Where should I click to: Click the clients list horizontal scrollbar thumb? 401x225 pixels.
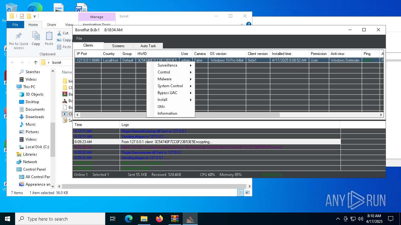180,115
